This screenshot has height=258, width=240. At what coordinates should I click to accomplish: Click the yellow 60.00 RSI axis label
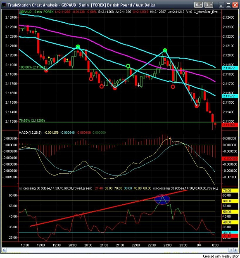click(x=230, y=201)
